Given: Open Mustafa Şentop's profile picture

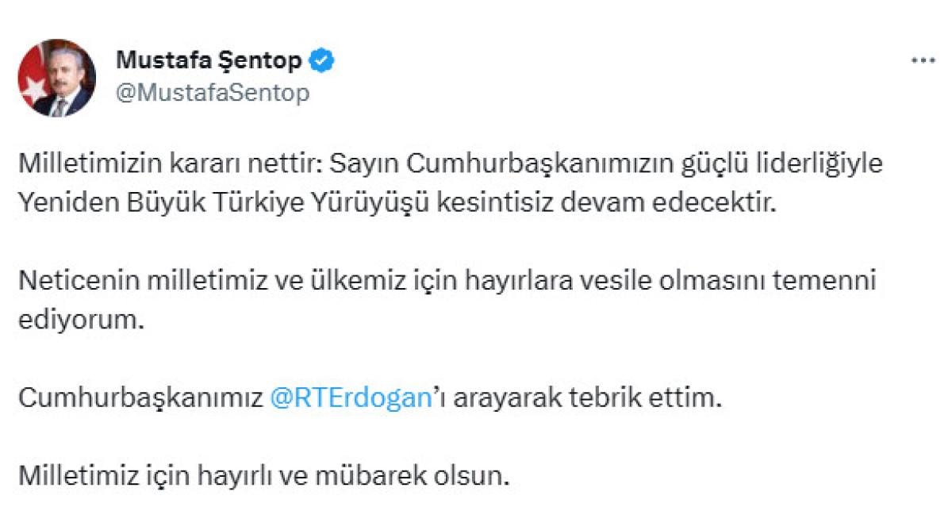Looking at the screenshot, I should pyautogui.click(x=57, y=78).
